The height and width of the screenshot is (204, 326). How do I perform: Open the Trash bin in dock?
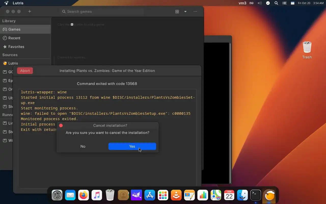pos(110,195)
